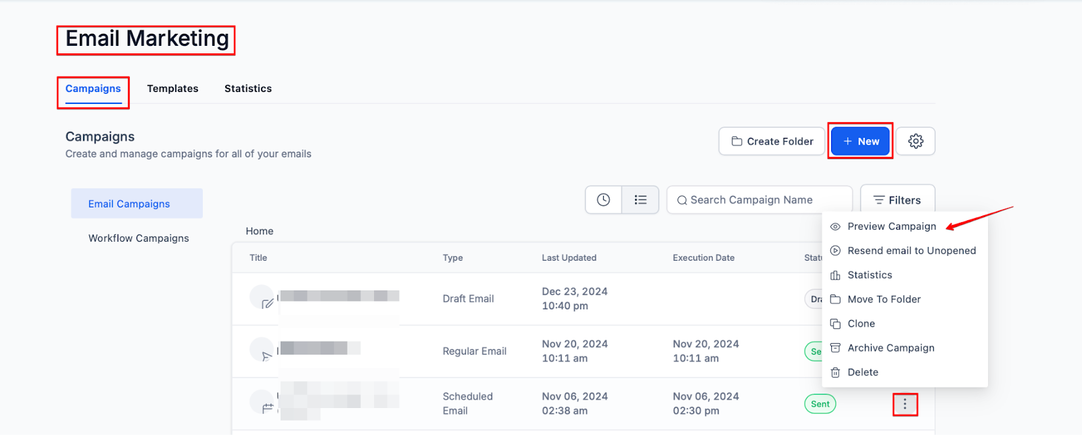Open three-dot menu for Scheduled Email row

coord(905,405)
